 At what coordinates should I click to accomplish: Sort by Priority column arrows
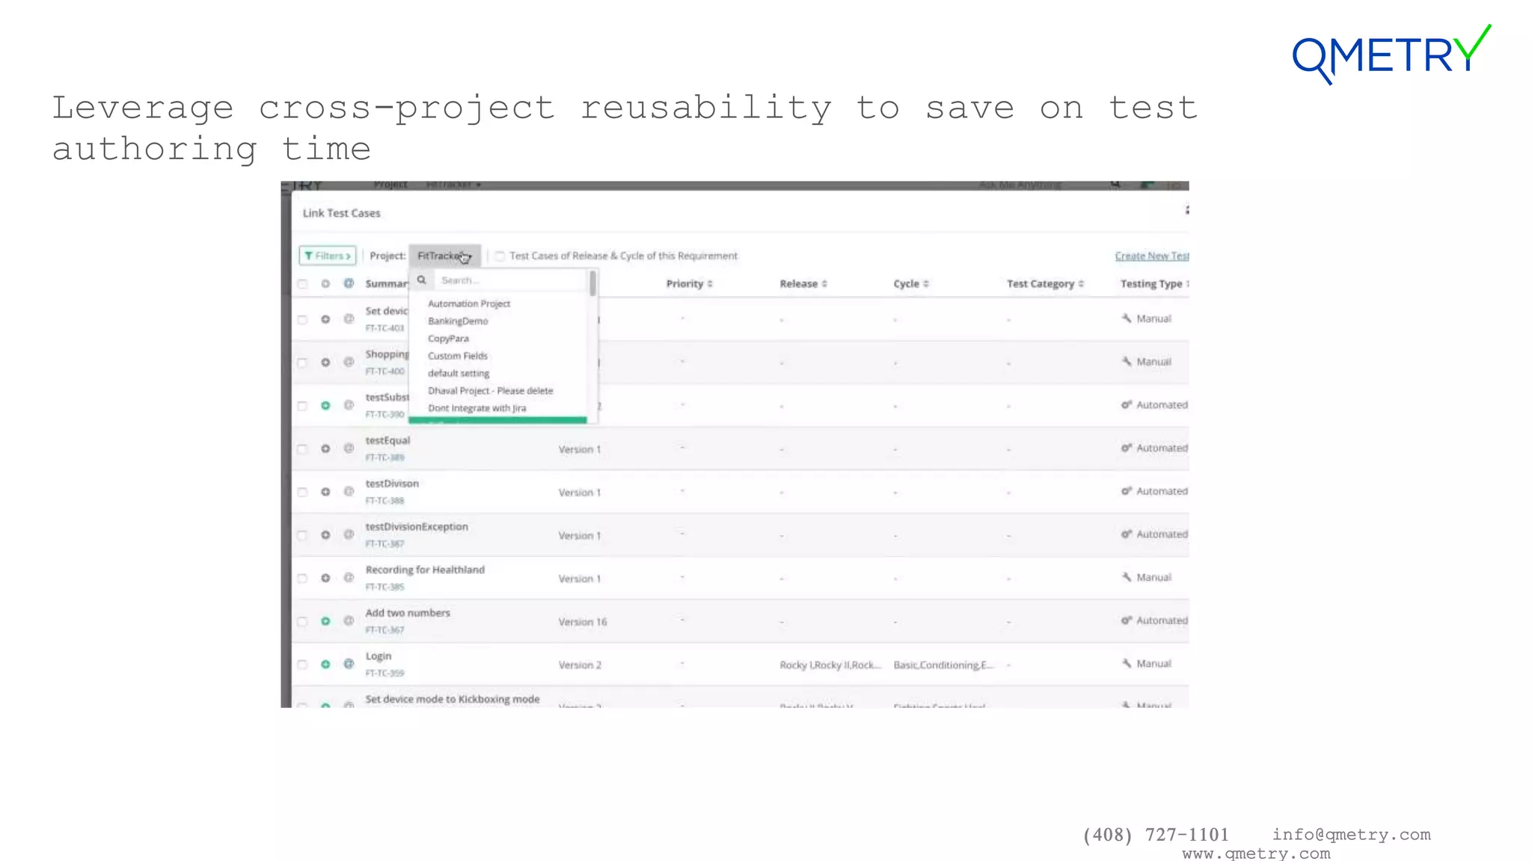pyautogui.click(x=710, y=284)
